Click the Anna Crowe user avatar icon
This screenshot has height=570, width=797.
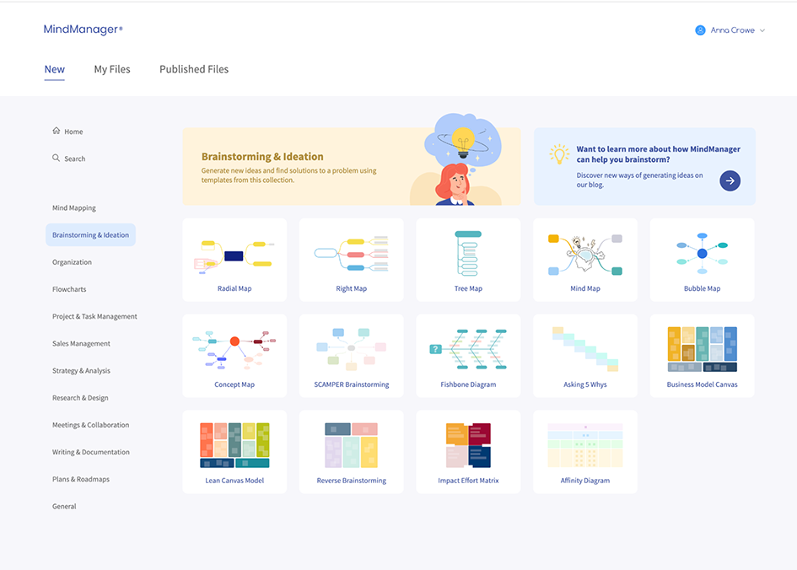pos(700,30)
